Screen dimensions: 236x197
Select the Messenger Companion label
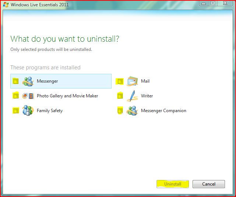click(163, 111)
